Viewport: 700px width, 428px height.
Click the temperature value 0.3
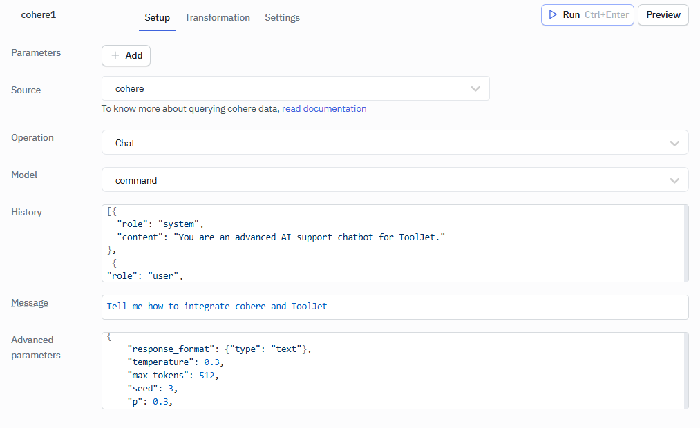point(213,362)
